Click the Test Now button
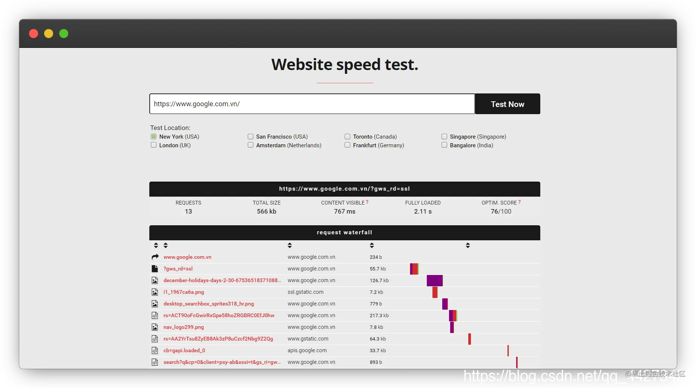This screenshot has width=696, height=388. (507, 104)
